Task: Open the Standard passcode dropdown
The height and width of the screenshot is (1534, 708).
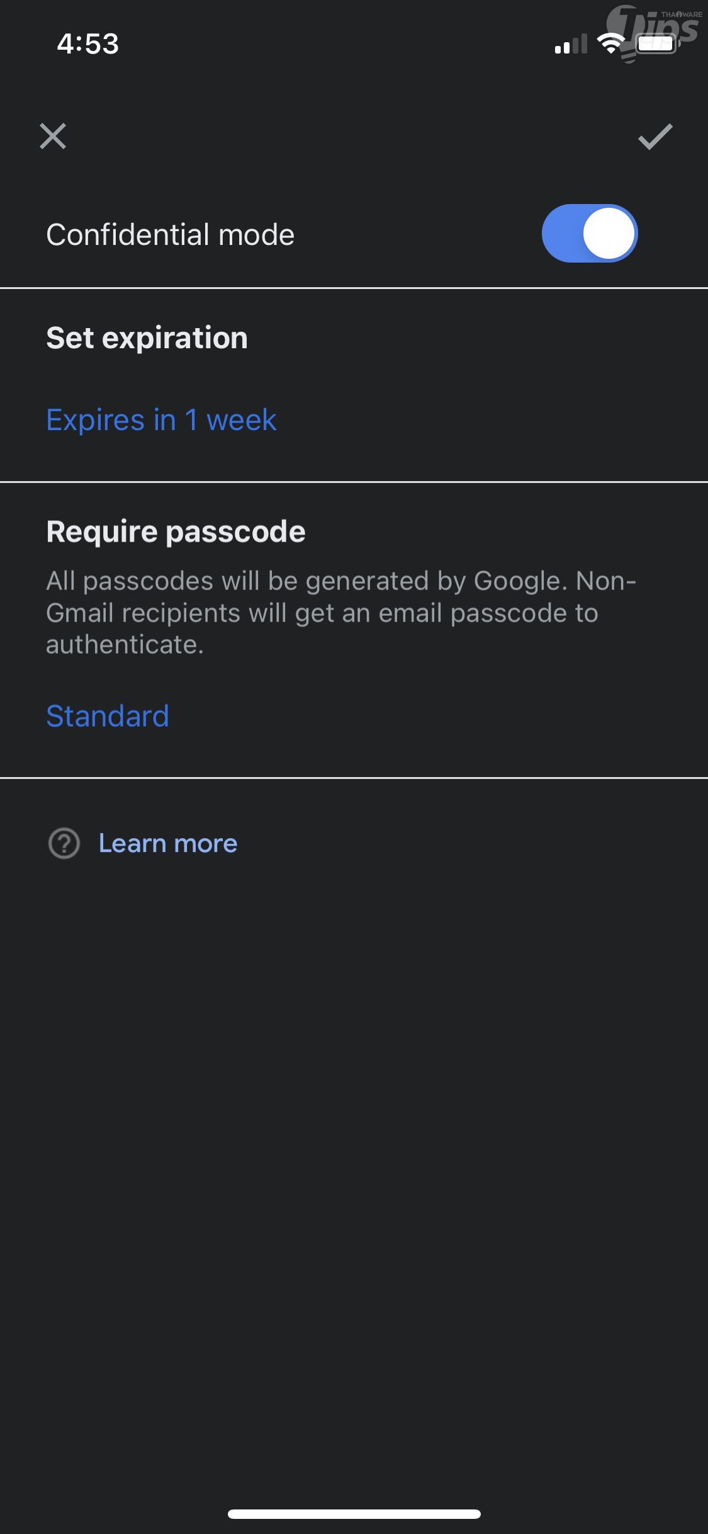Action: coord(108,716)
